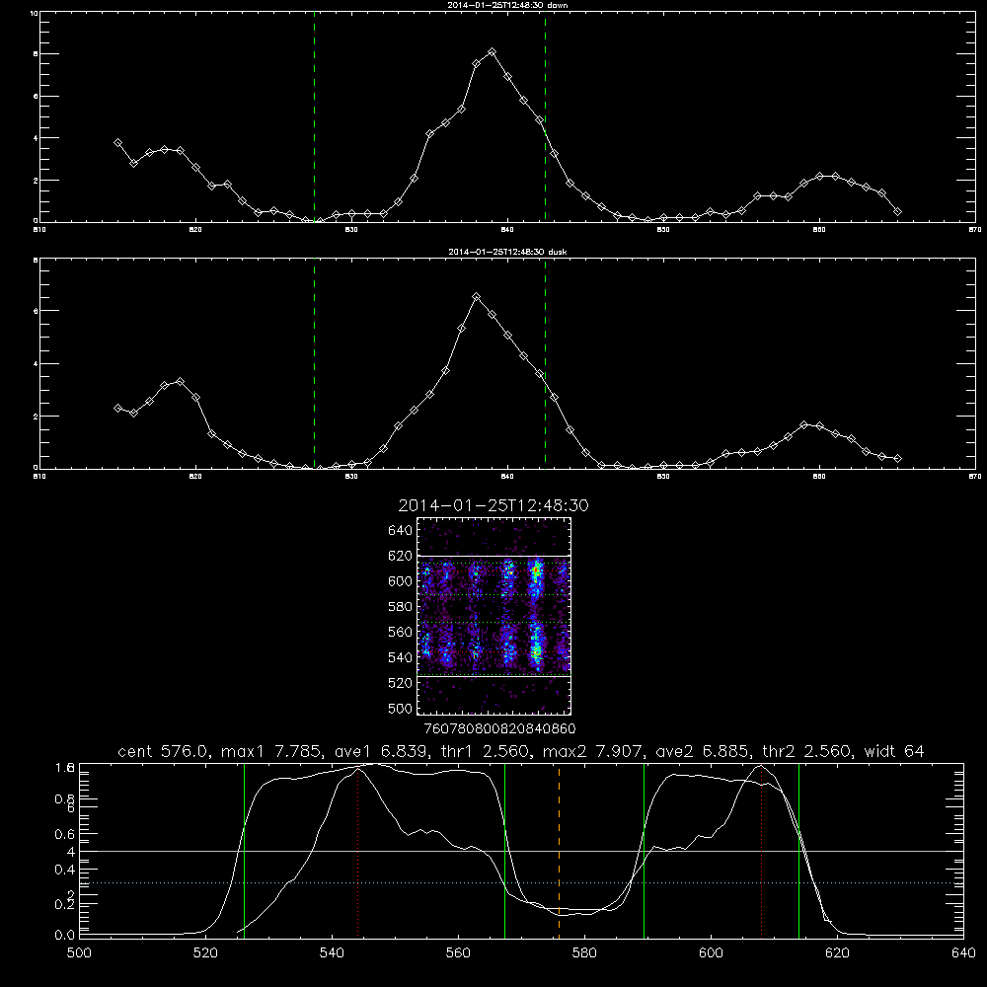Viewport: 987px width, 987px height.
Task: Click the first diamond data point in dawn plot
Action: click(117, 143)
